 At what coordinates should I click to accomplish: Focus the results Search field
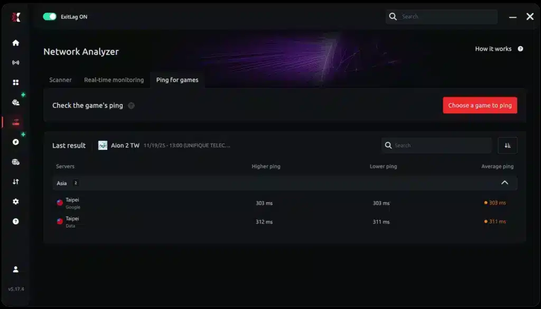(x=436, y=145)
